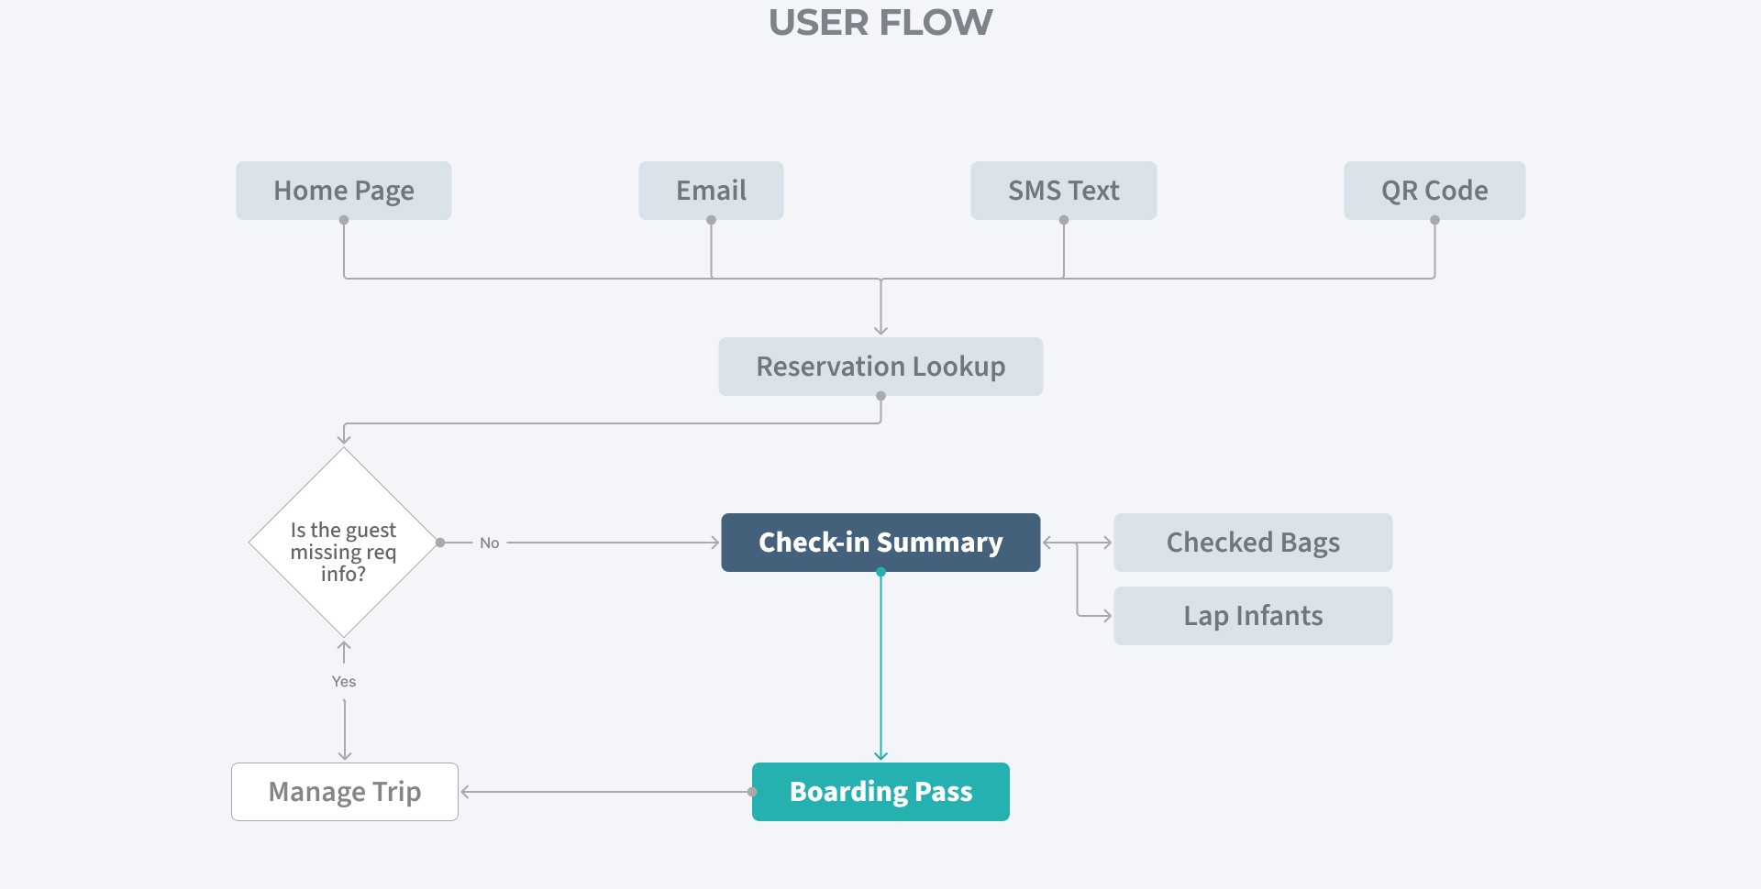The height and width of the screenshot is (889, 1761).
Task: Click the Check-in Summary box
Action: (x=880, y=543)
